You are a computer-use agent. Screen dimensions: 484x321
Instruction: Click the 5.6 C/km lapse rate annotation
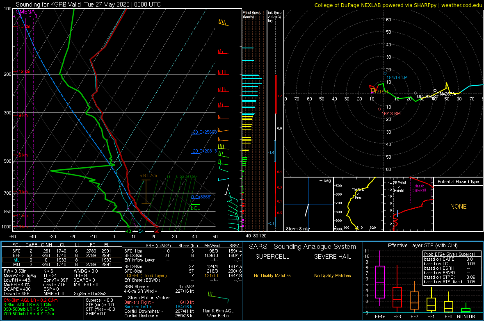pyautogui.click(x=148, y=175)
